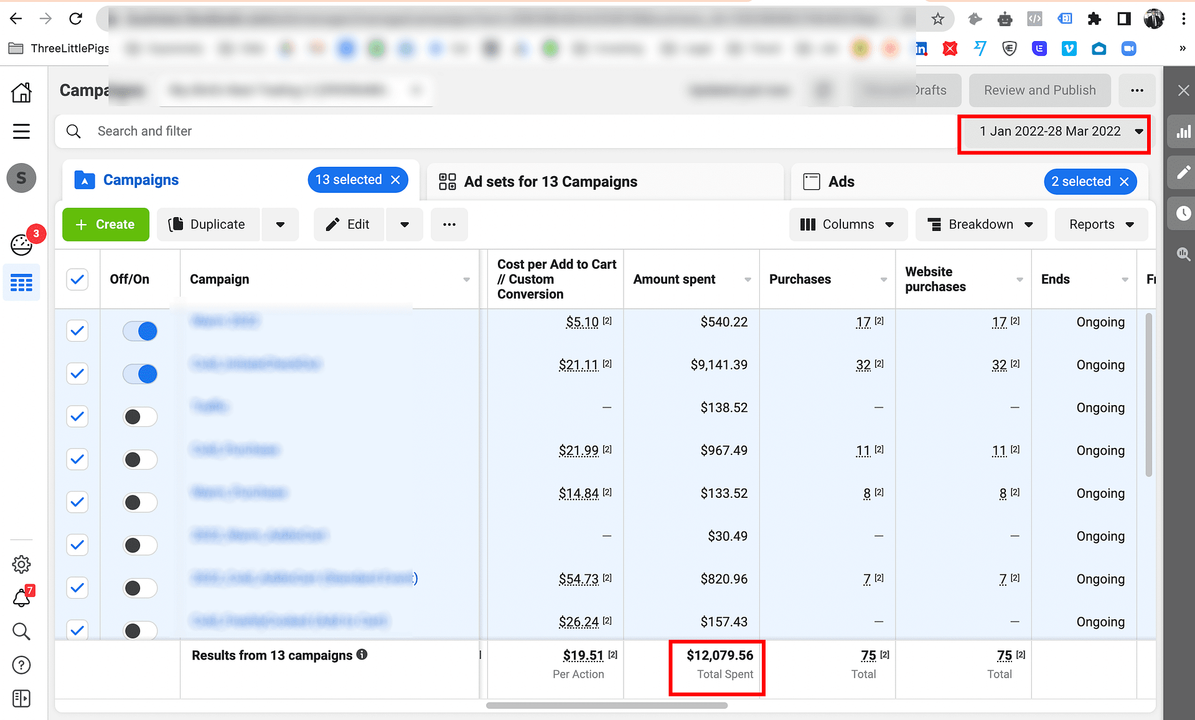Click the Review and Publish button
This screenshot has height=720, width=1195.
pyautogui.click(x=1039, y=90)
